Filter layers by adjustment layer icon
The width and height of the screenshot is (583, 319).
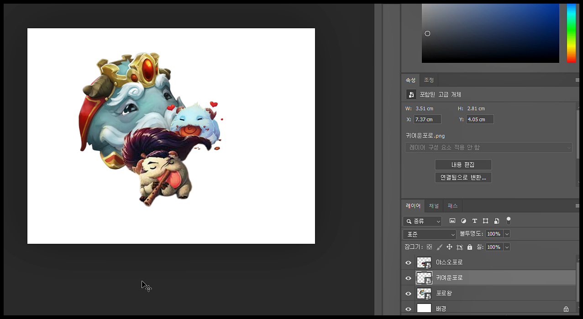[463, 221]
